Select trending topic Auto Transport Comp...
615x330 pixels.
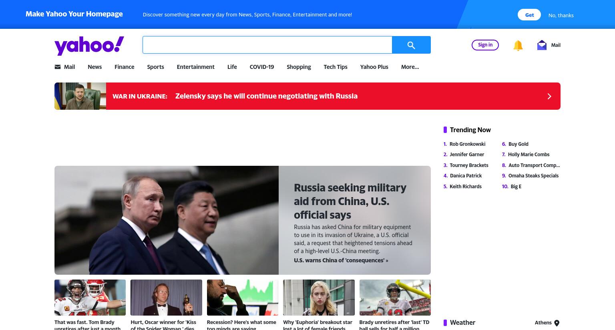(x=534, y=165)
